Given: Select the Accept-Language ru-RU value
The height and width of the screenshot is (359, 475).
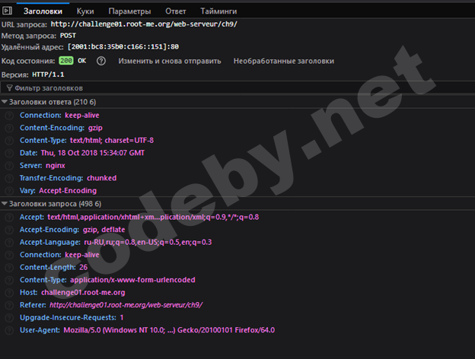Looking at the screenshot, I should pos(148,243).
